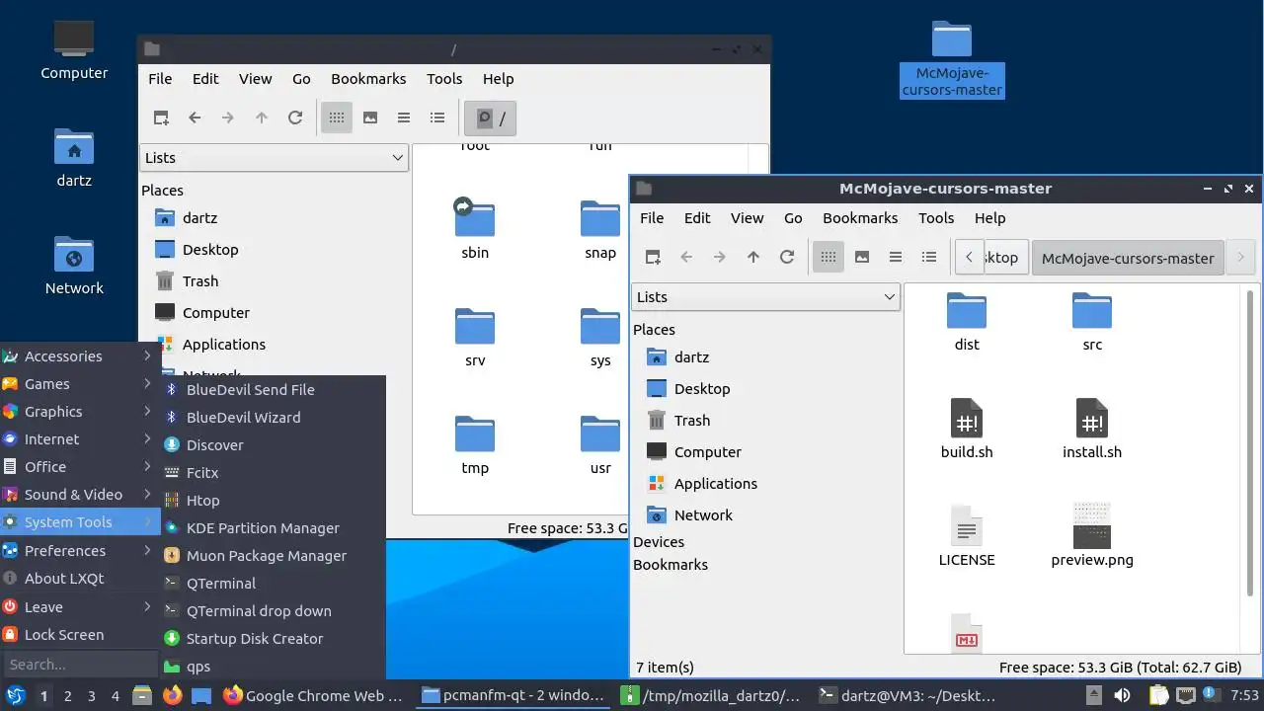Expand the Games menu category
Viewport: 1264px width, 711px height.
(80, 383)
